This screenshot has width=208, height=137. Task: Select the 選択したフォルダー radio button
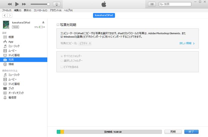(x=61, y=61)
